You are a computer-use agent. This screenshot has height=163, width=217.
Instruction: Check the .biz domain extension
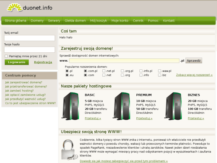pyautogui.click(x=160, y=75)
